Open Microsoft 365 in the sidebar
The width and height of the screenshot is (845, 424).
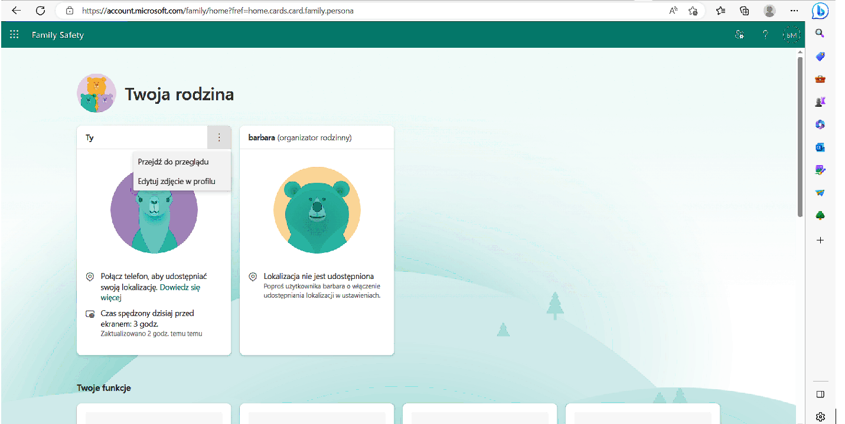tap(820, 124)
